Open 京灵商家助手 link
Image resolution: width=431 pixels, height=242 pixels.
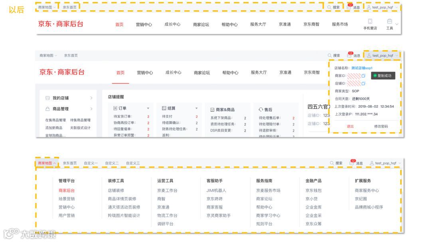tap(219, 215)
